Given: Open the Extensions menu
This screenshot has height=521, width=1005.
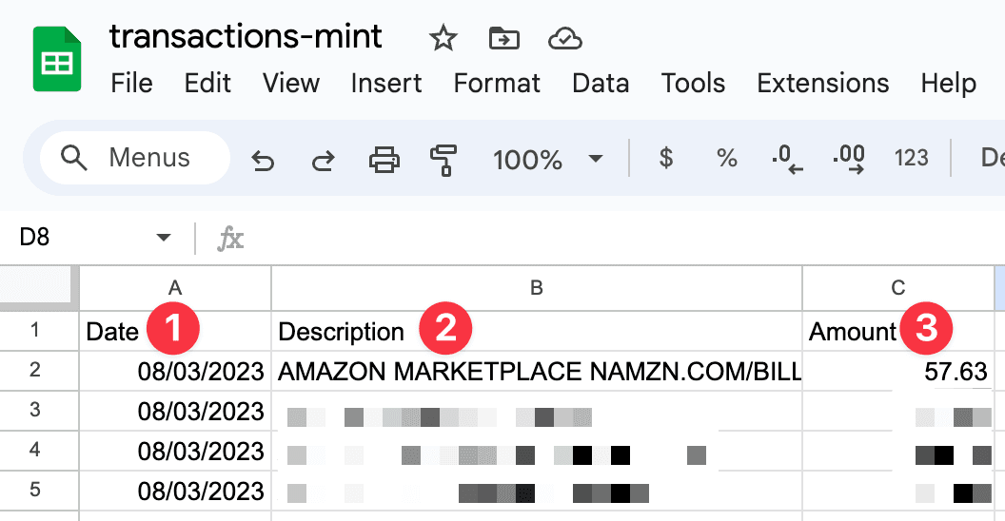Looking at the screenshot, I should pyautogui.click(x=822, y=83).
